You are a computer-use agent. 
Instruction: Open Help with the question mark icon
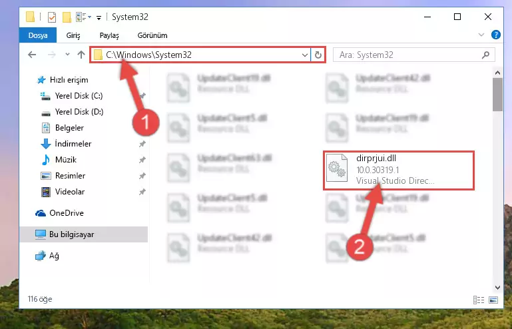(x=495, y=35)
